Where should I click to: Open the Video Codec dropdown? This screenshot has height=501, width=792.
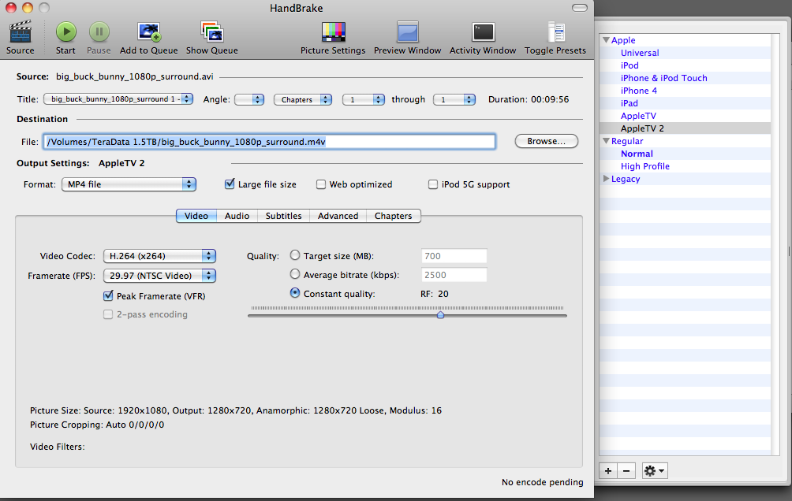point(159,256)
